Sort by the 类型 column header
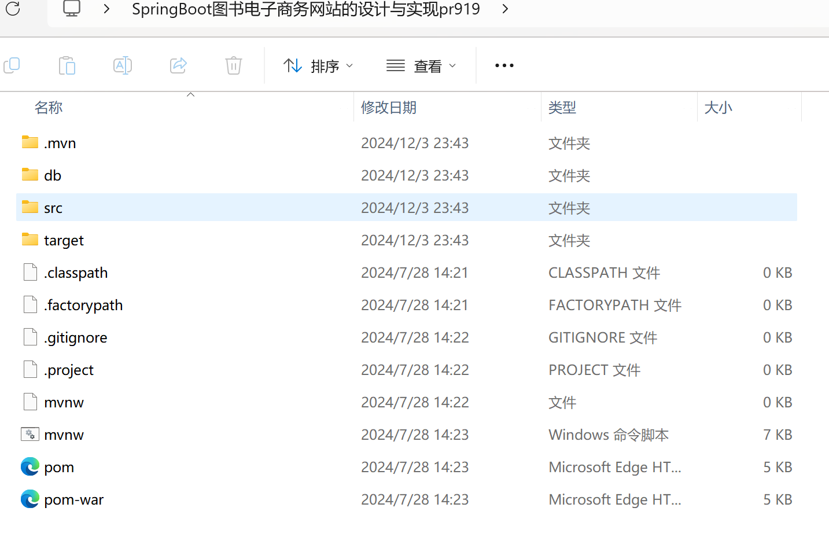This screenshot has width=829, height=548. [562, 108]
